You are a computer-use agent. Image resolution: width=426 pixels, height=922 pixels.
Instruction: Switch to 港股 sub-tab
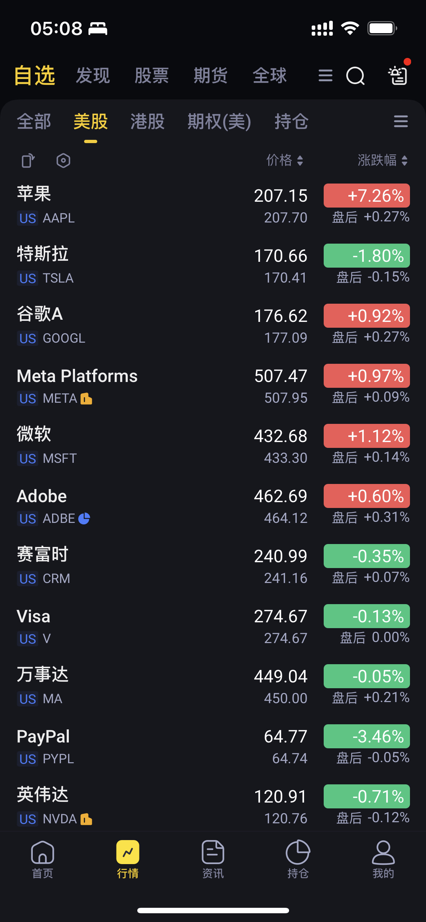(x=147, y=122)
